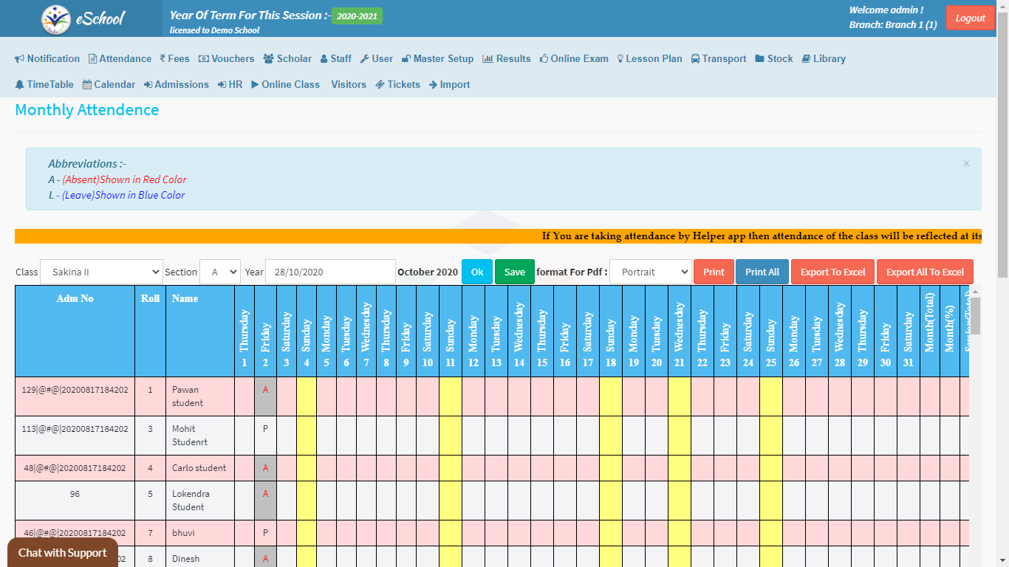Click the Library book icon
This screenshot has width=1009, height=567.
807,59
